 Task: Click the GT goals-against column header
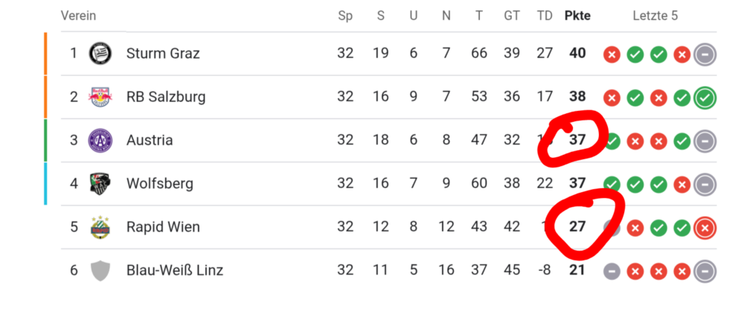(512, 16)
